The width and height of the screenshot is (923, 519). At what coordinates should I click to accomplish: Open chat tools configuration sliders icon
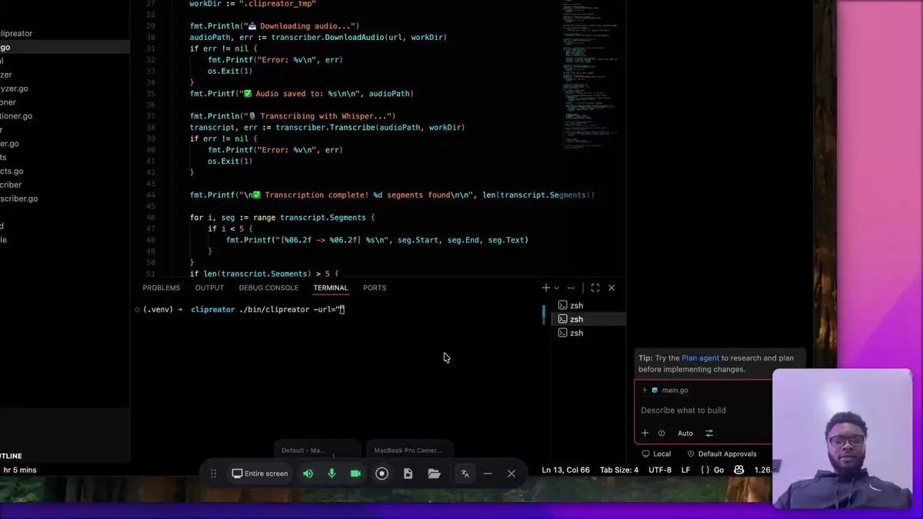pyautogui.click(x=709, y=433)
